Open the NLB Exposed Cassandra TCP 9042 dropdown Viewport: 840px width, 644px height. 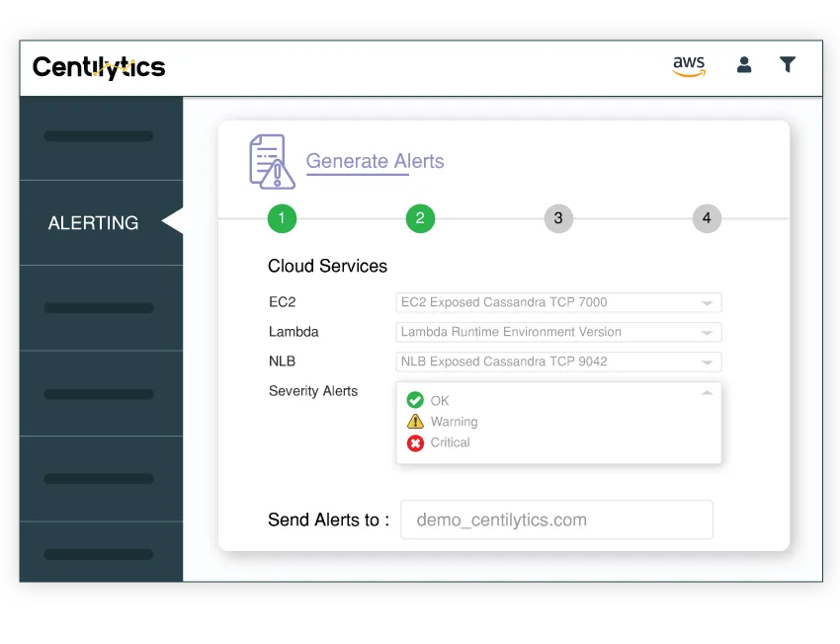(558, 362)
